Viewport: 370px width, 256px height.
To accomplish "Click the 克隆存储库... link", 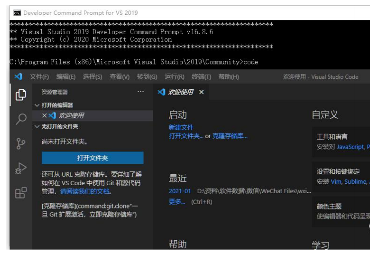I will tap(230, 136).
